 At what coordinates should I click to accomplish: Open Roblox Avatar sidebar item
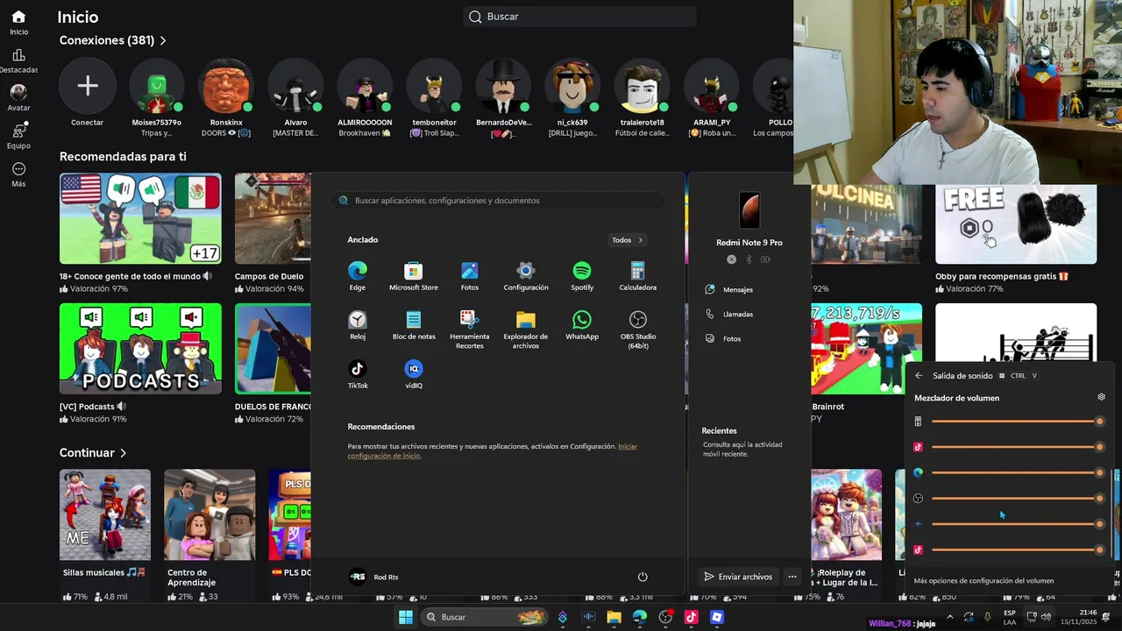pyautogui.click(x=18, y=98)
